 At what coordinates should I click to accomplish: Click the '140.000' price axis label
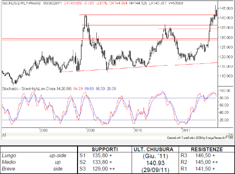[226, 18]
